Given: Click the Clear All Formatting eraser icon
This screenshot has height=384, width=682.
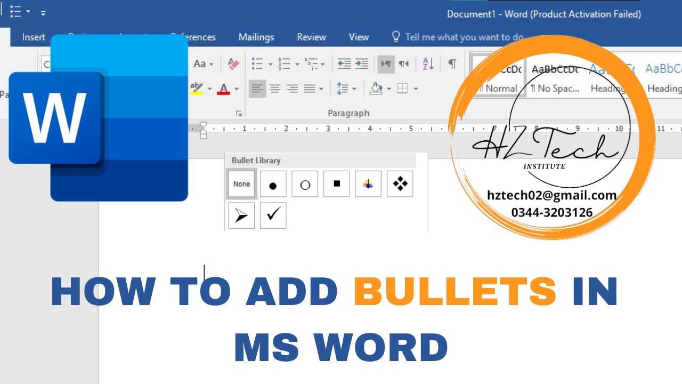Looking at the screenshot, I should pyautogui.click(x=233, y=64).
